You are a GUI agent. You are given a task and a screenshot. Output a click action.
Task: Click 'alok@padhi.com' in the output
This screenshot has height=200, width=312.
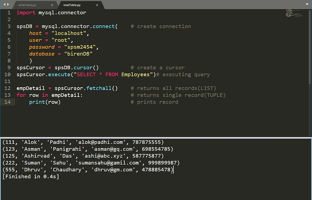click(100, 142)
